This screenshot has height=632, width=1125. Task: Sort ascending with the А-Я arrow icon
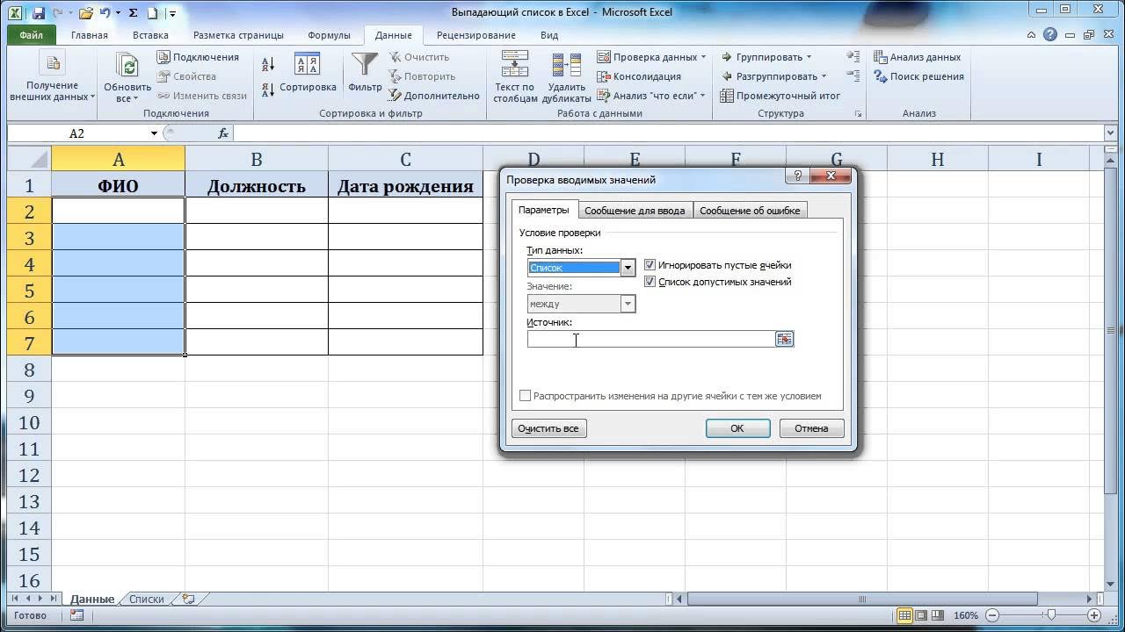[x=268, y=64]
